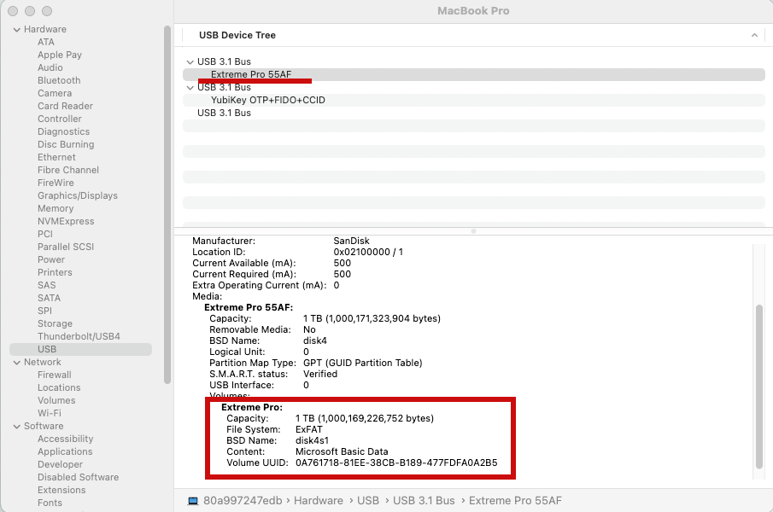
Task: Open the Printers category
Action: [x=55, y=273]
